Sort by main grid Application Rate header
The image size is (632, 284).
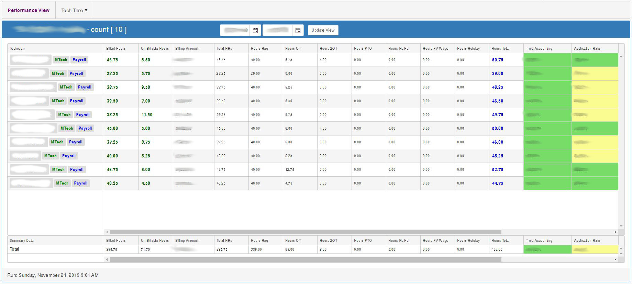(x=595, y=48)
